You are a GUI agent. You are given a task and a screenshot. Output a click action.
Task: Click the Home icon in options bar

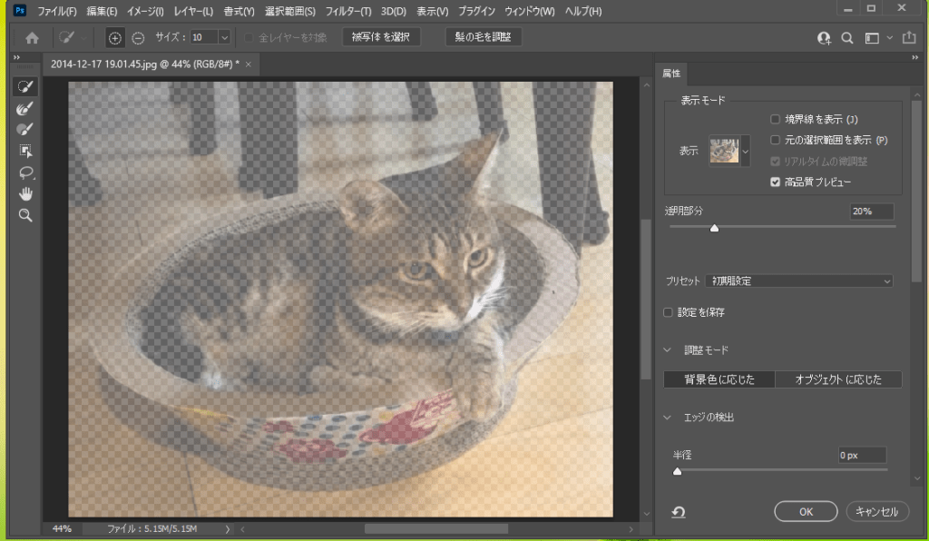pos(33,38)
